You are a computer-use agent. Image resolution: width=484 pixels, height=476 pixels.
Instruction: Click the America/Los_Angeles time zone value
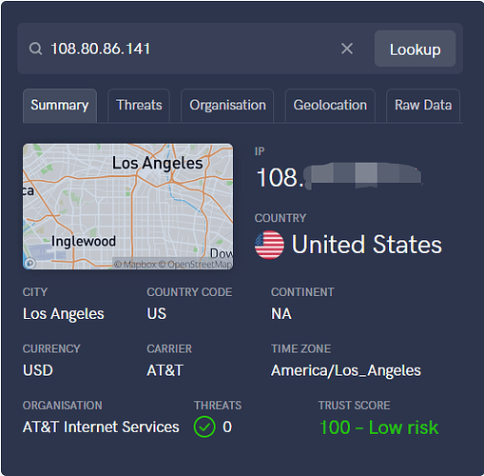346,370
